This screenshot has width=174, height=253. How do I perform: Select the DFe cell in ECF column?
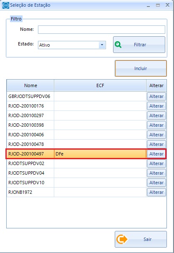click(100, 154)
